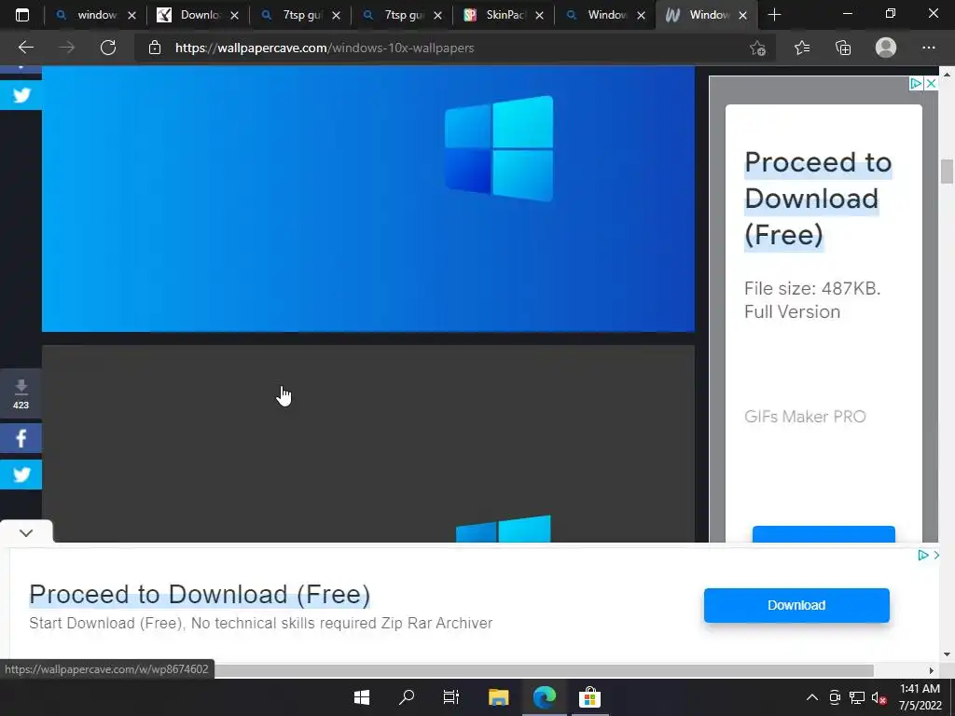Switch to the SkinPack tab

(x=504, y=15)
